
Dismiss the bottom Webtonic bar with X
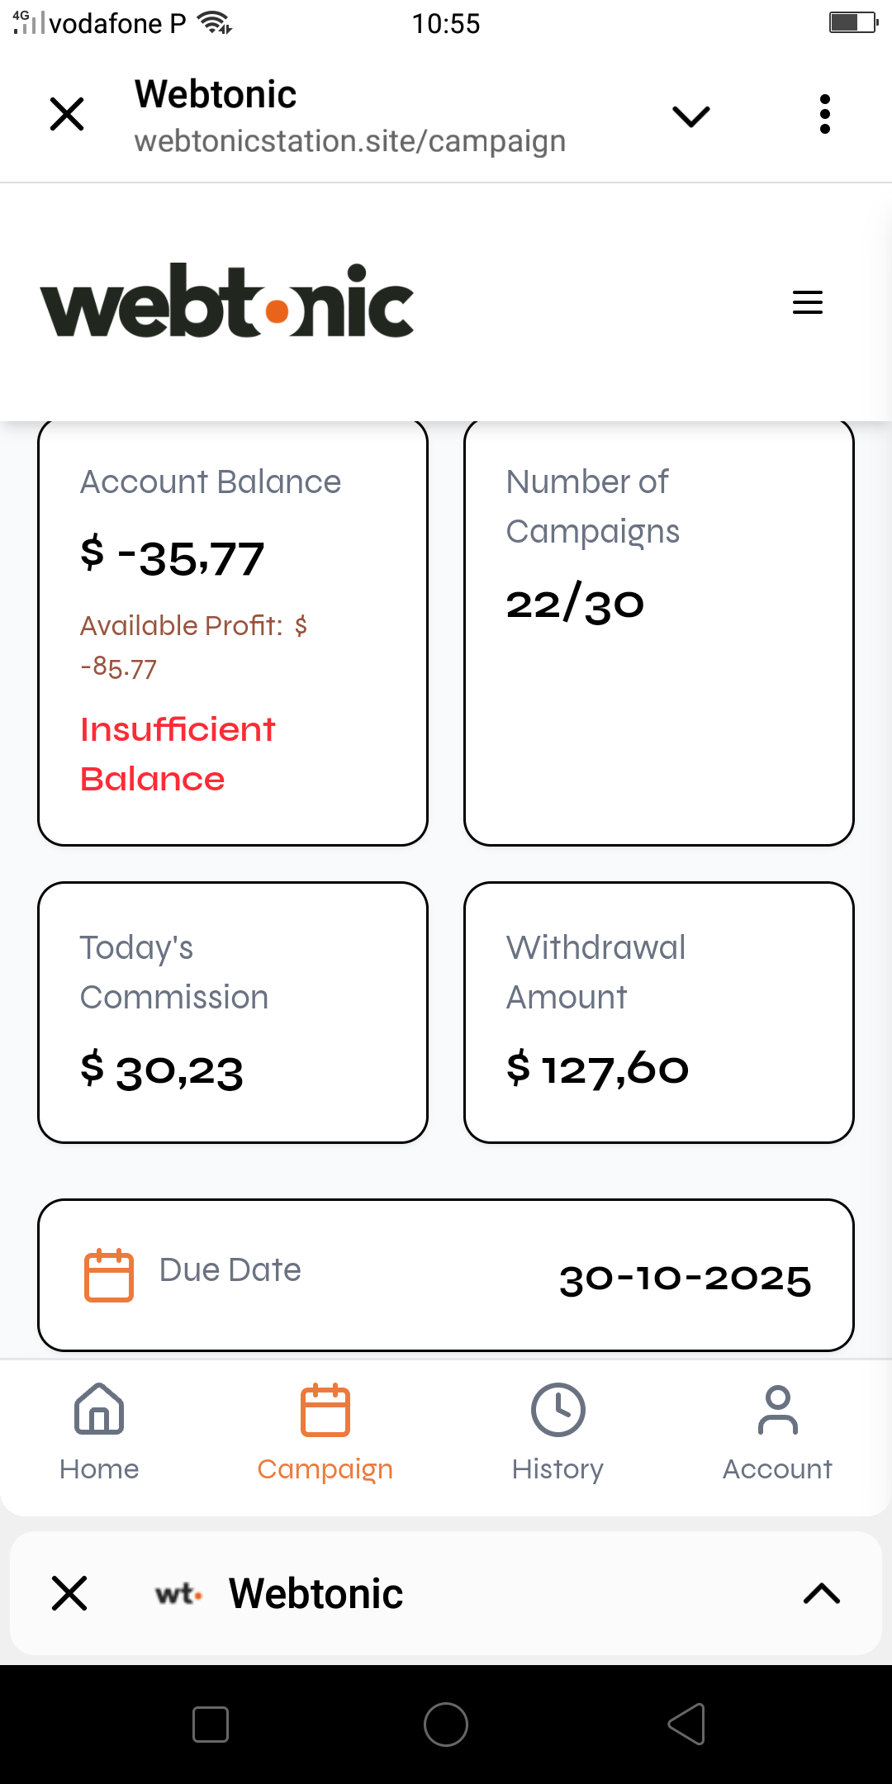[x=69, y=1593]
